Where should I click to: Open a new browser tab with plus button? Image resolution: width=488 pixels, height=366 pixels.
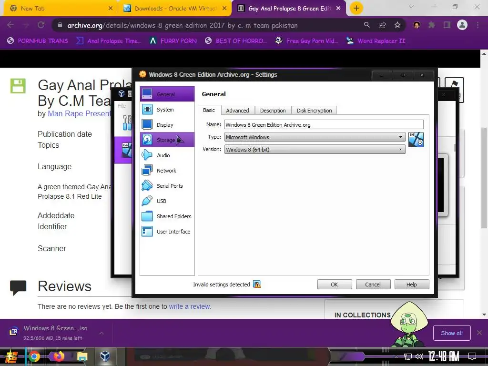tap(356, 8)
